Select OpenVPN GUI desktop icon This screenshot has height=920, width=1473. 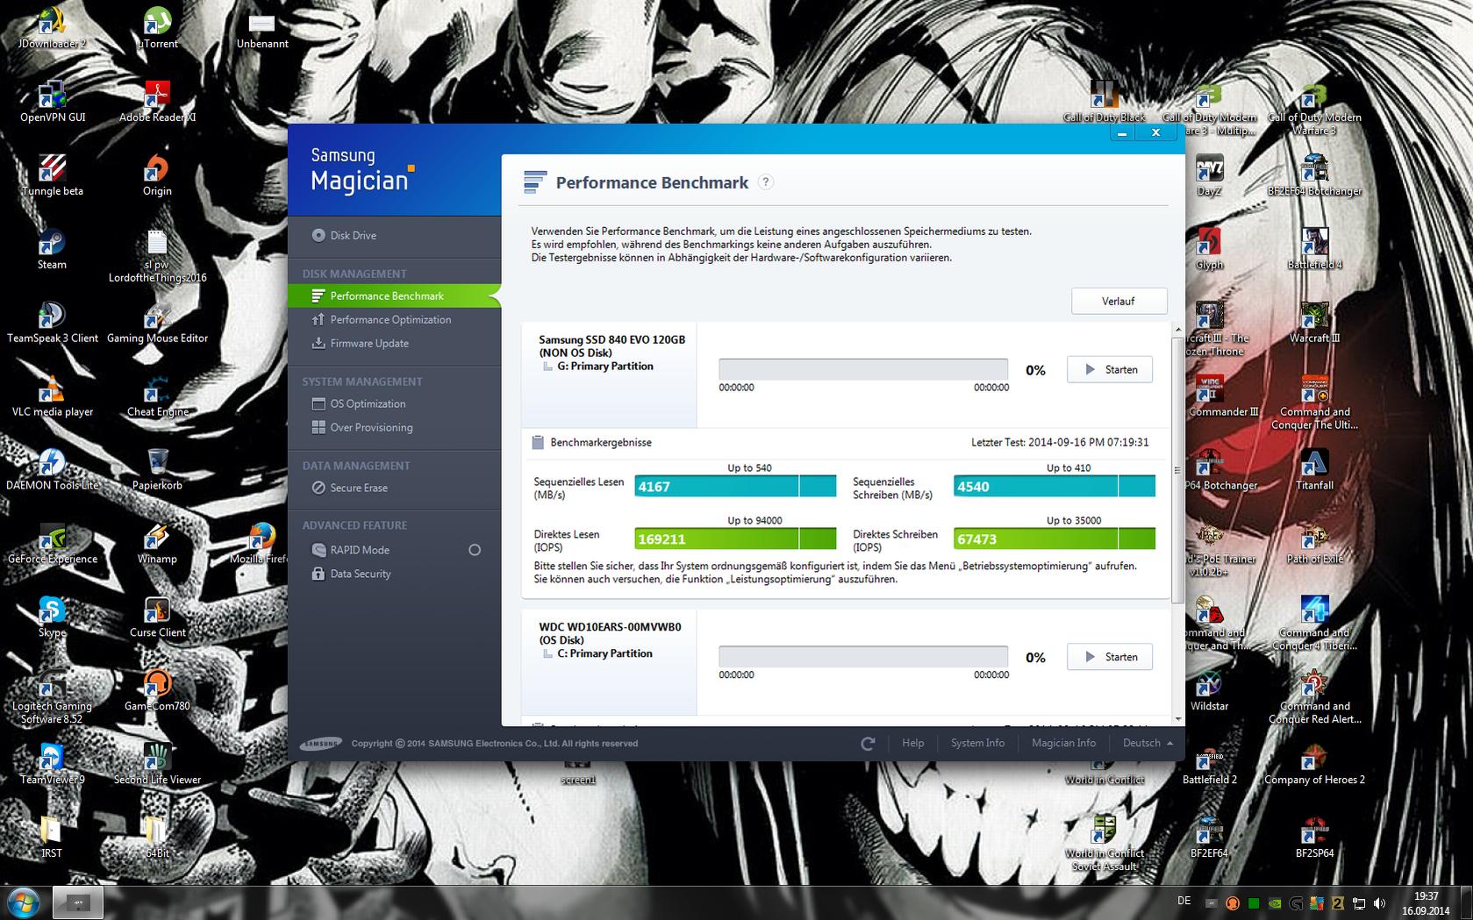pos(52,102)
